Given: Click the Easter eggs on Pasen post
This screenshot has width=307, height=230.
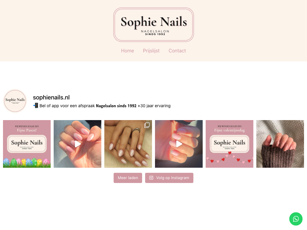Looking at the screenshot, I should point(27,163).
